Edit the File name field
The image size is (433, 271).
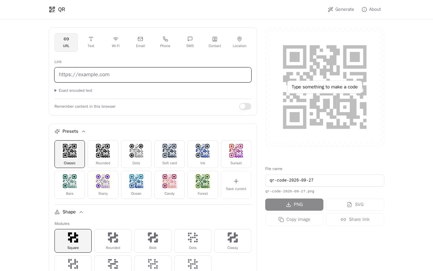coord(325,181)
